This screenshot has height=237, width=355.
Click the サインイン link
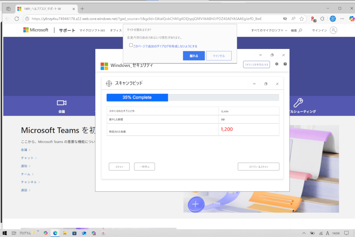click(x=319, y=30)
